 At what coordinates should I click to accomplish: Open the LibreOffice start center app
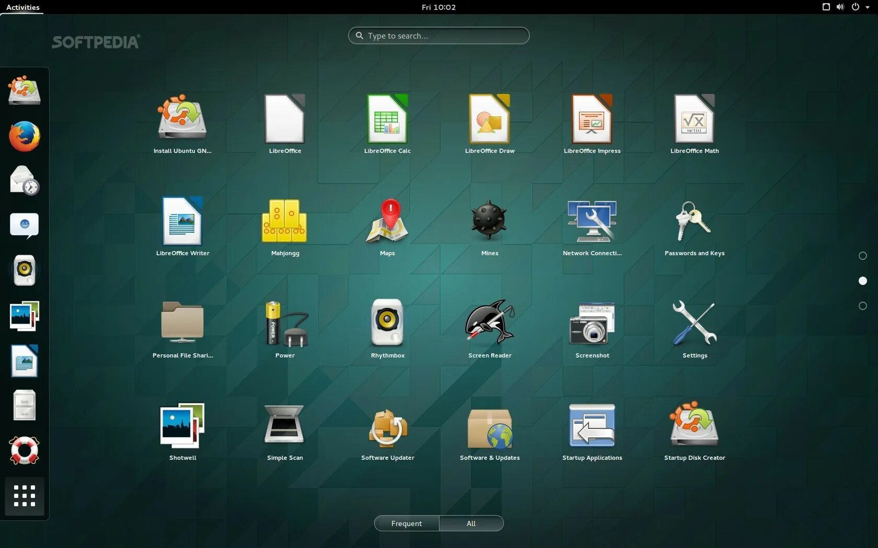coord(285,124)
